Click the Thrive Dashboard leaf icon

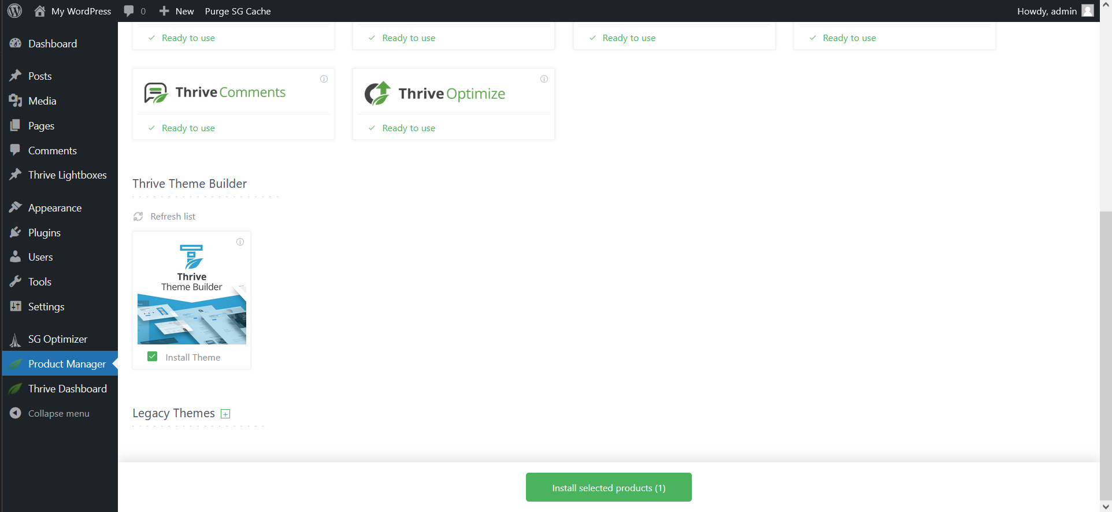[16, 389]
